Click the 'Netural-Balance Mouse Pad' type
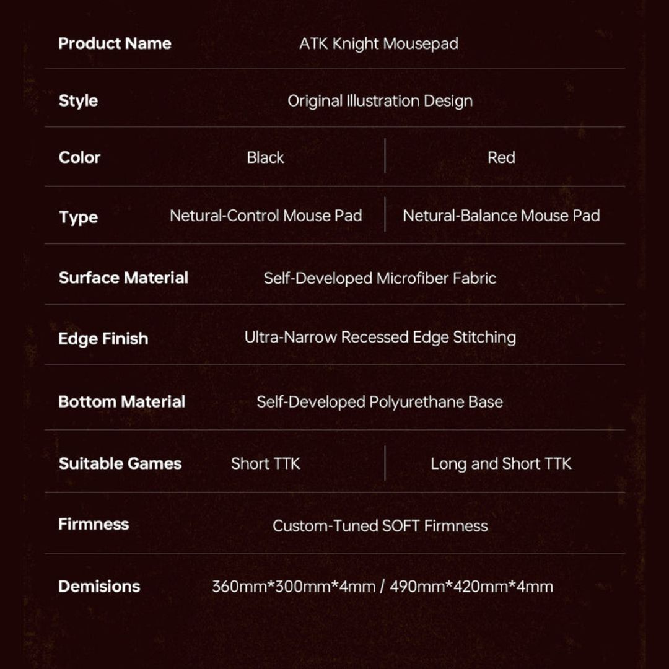669x669 pixels. pyautogui.click(x=501, y=216)
